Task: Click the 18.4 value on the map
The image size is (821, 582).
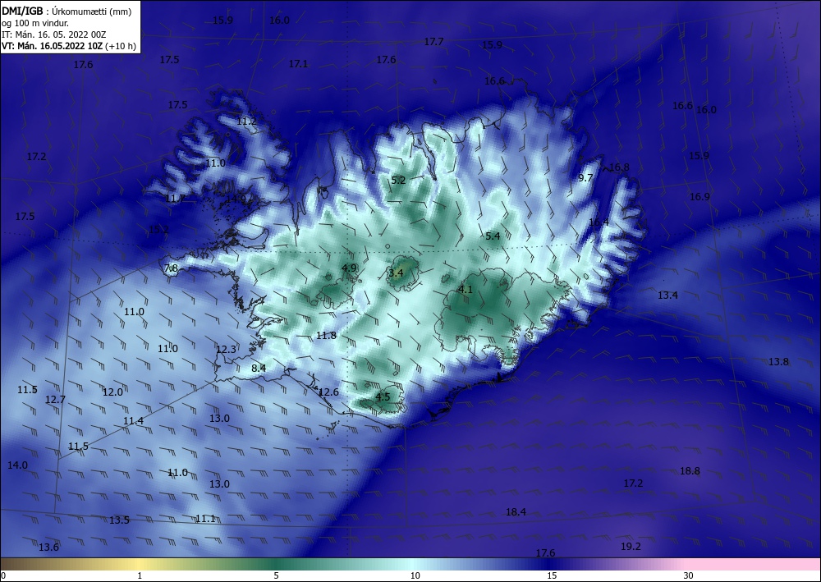Action: click(x=516, y=512)
